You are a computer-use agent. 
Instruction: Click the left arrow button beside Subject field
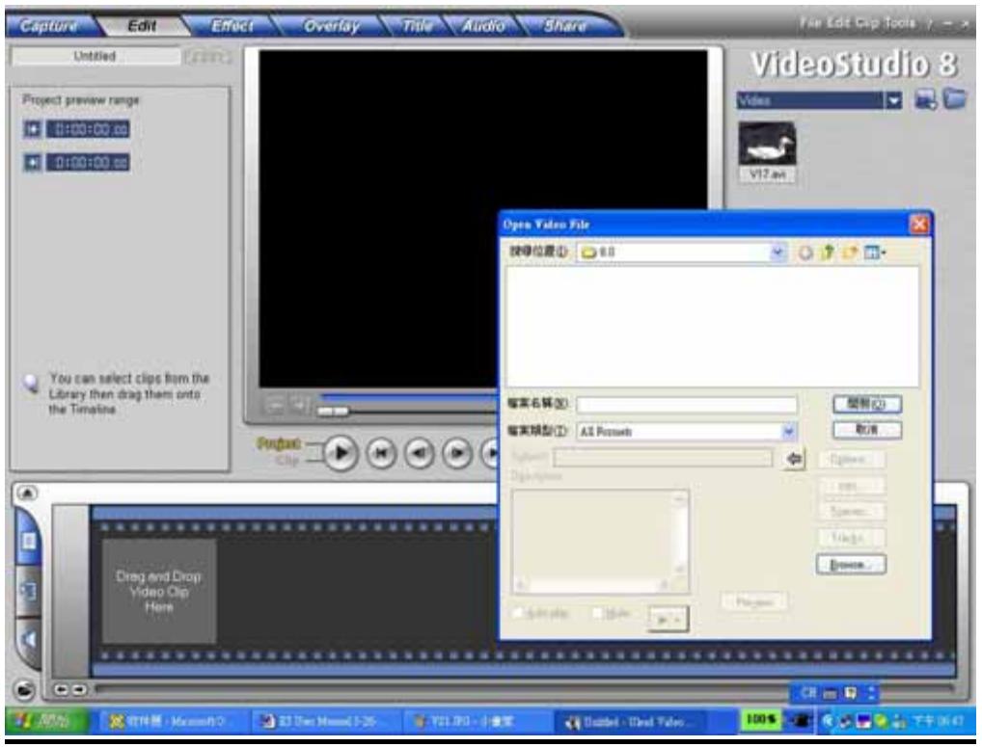pos(794,459)
